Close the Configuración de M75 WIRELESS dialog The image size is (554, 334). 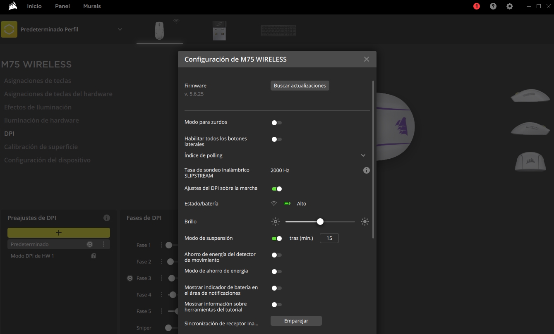point(366,59)
